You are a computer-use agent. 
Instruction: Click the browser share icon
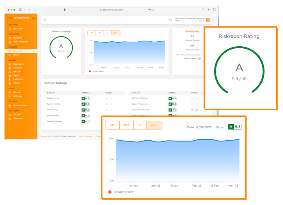tap(203, 9)
